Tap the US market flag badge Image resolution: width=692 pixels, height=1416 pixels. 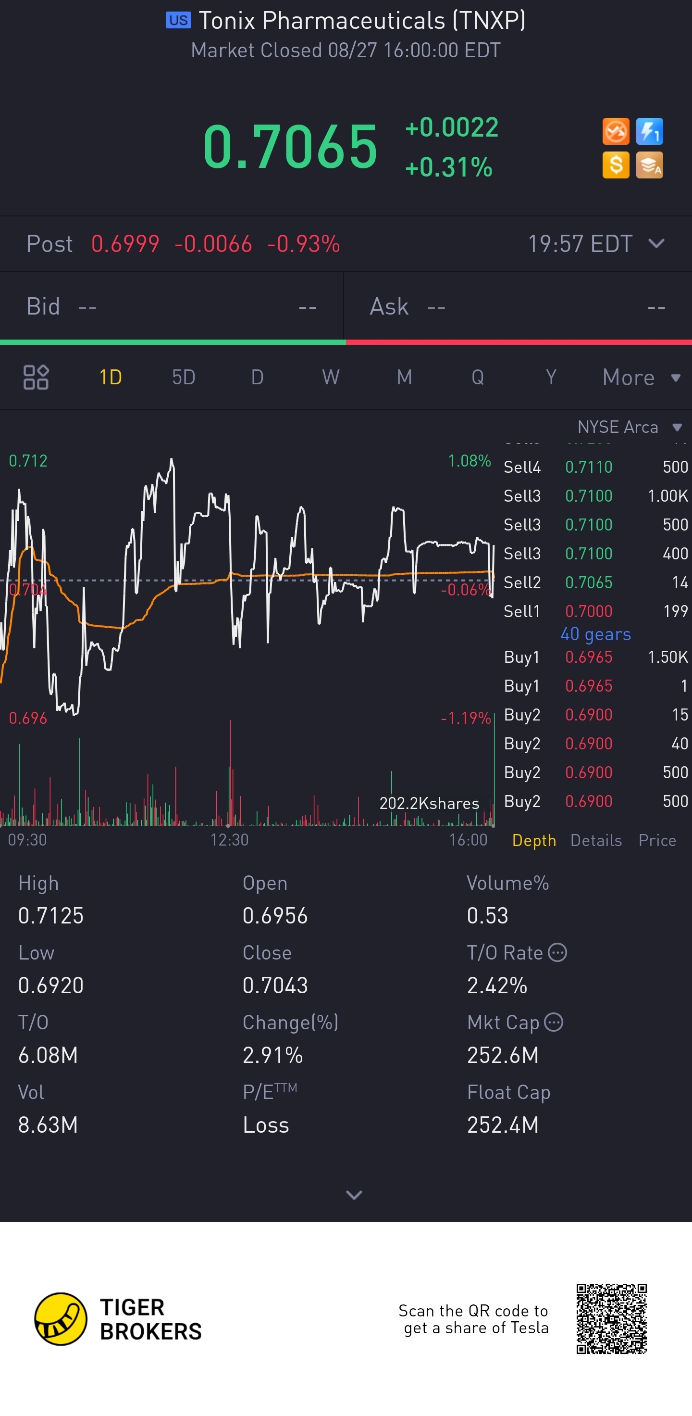178,20
